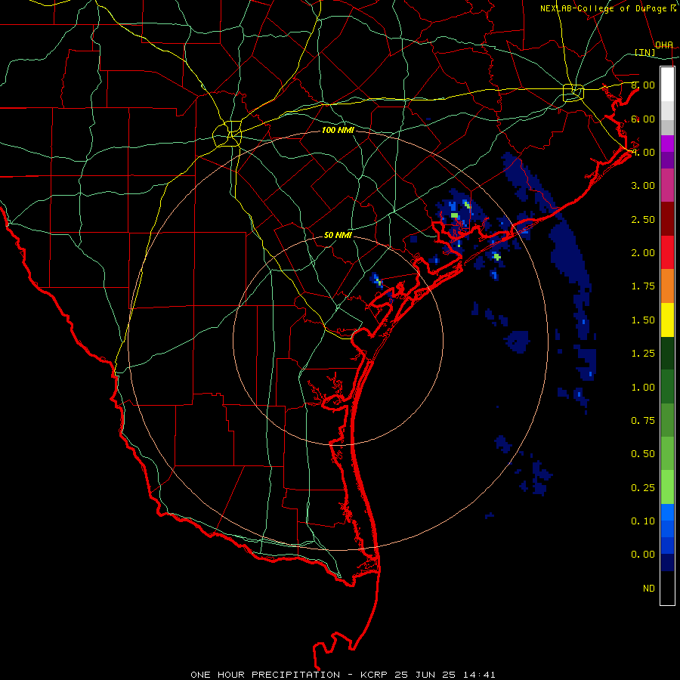Click the 8.00 legend value

coord(643,85)
